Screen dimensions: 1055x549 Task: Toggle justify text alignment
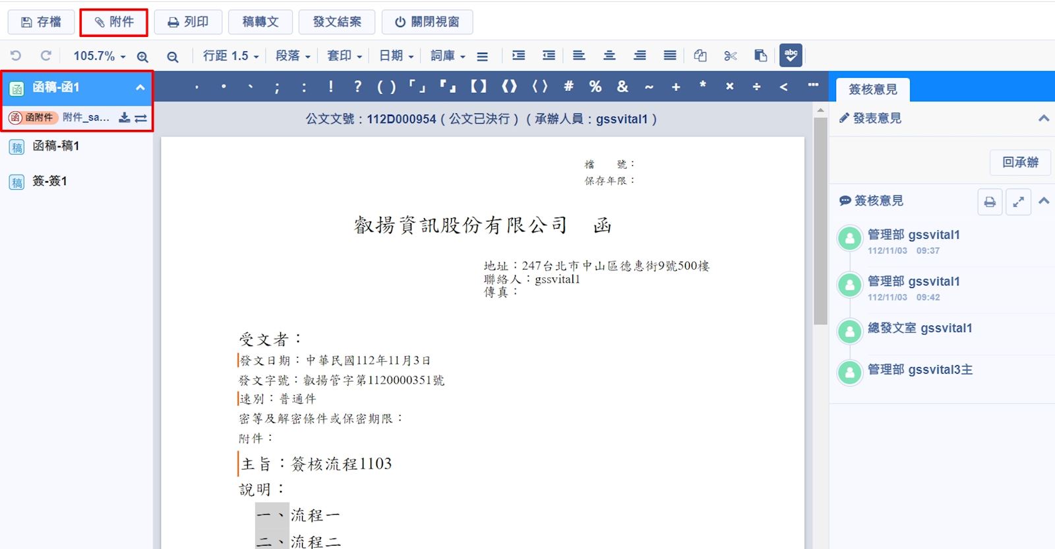pos(670,56)
